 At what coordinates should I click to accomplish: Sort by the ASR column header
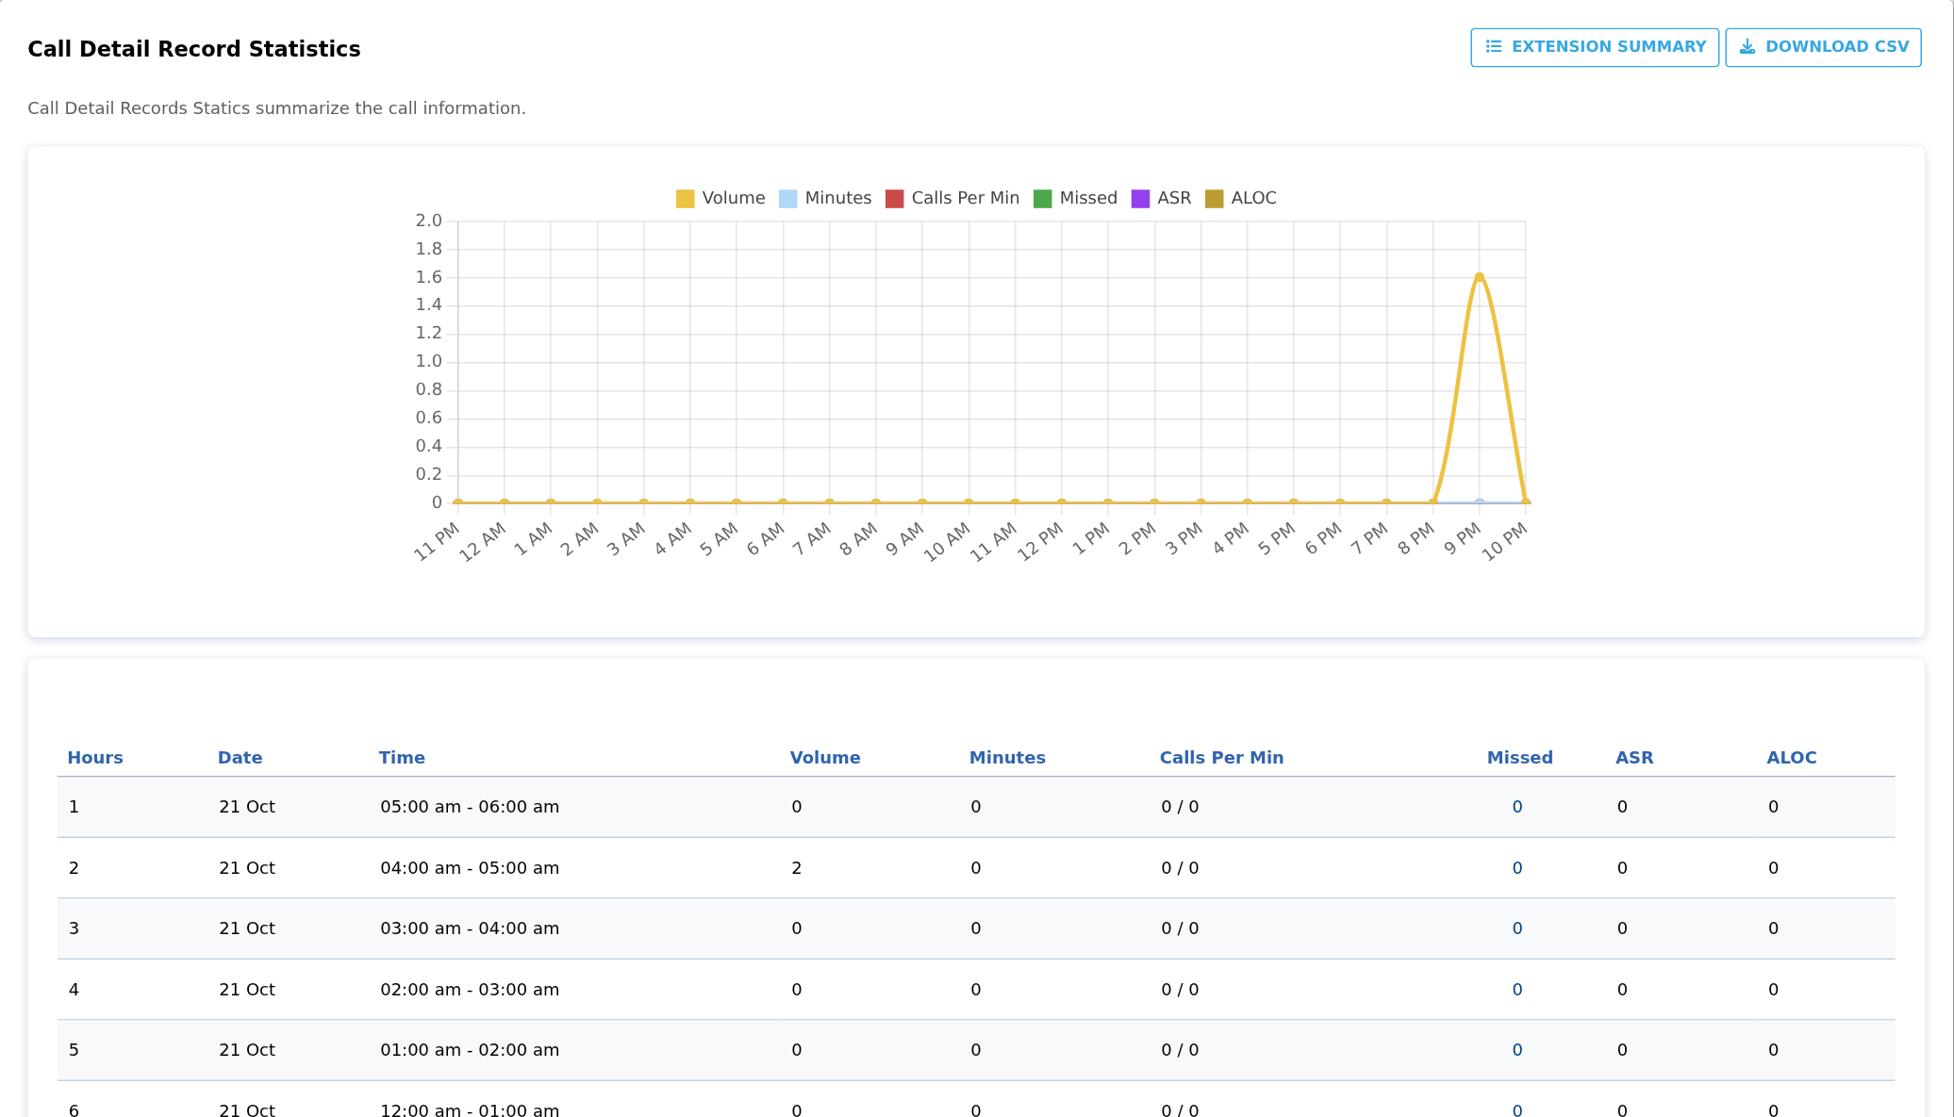click(1634, 758)
